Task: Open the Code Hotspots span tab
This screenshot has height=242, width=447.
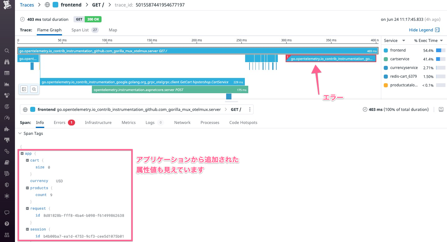Action: (x=243, y=122)
